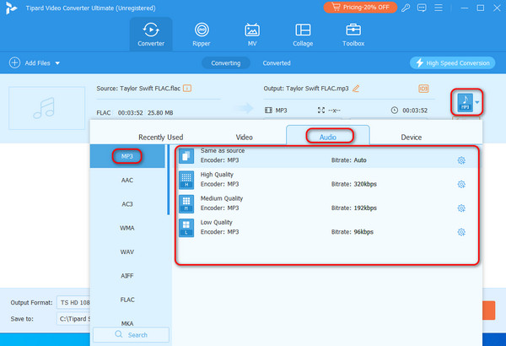506x346 pixels.
Task: Open settings gear for High Quality
Action: point(461,184)
